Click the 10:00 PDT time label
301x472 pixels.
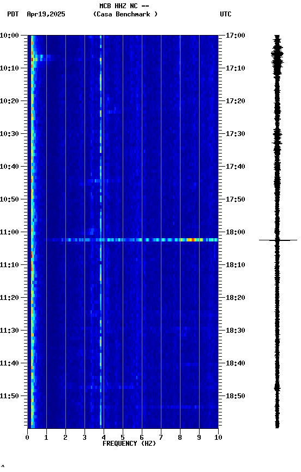[x=9, y=36]
